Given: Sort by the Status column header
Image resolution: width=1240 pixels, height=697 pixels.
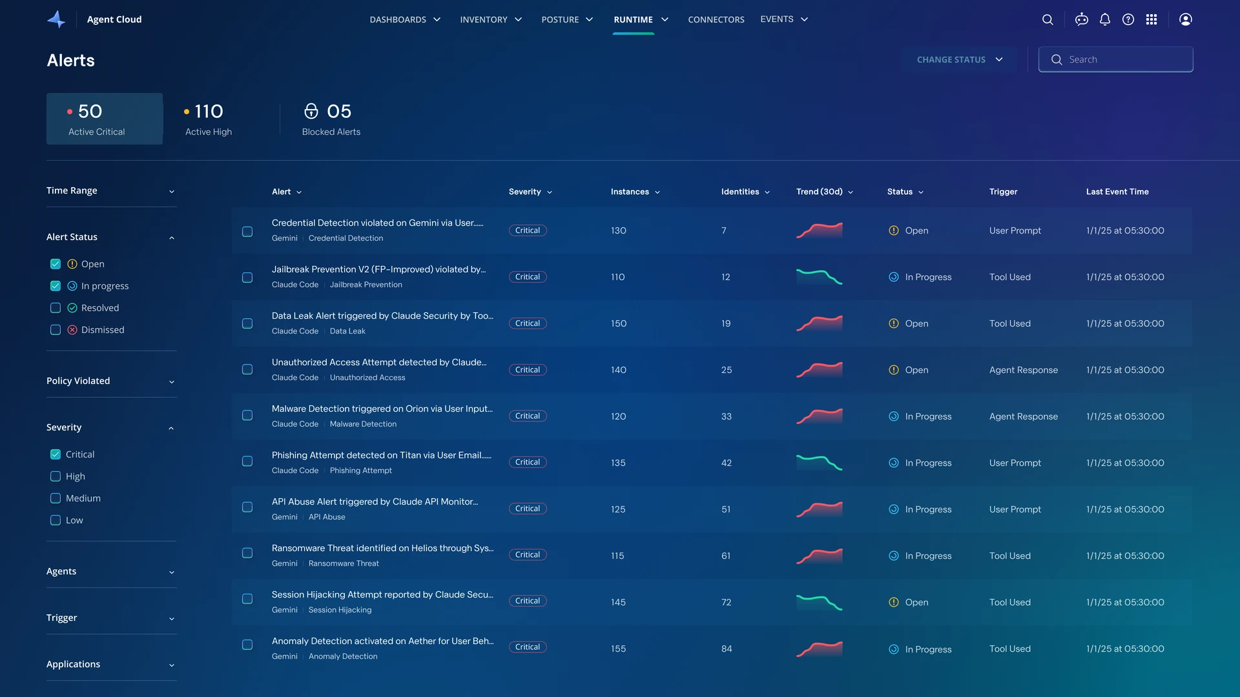Looking at the screenshot, I should [x=905, y=192].
